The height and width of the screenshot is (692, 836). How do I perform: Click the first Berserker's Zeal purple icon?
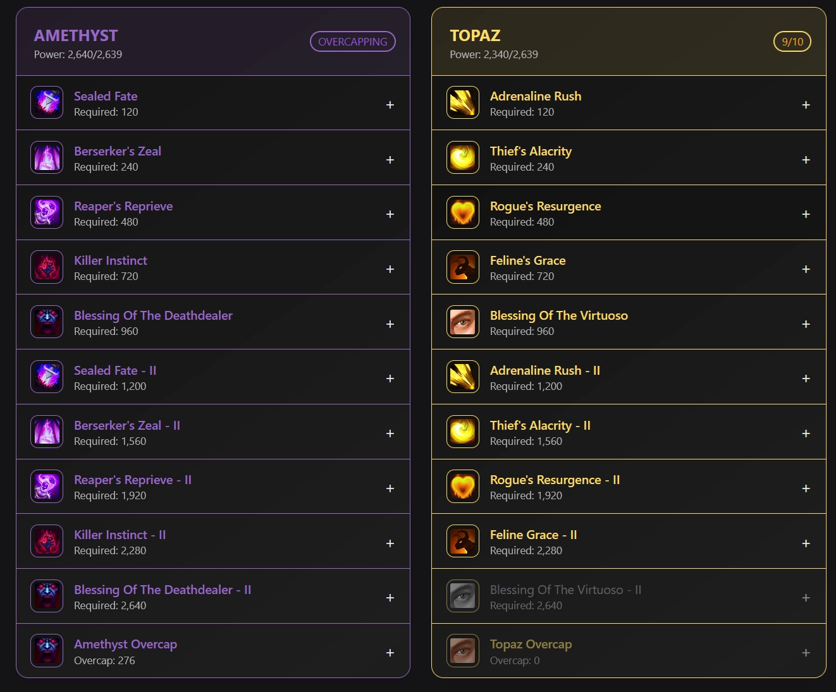(47, 157)
